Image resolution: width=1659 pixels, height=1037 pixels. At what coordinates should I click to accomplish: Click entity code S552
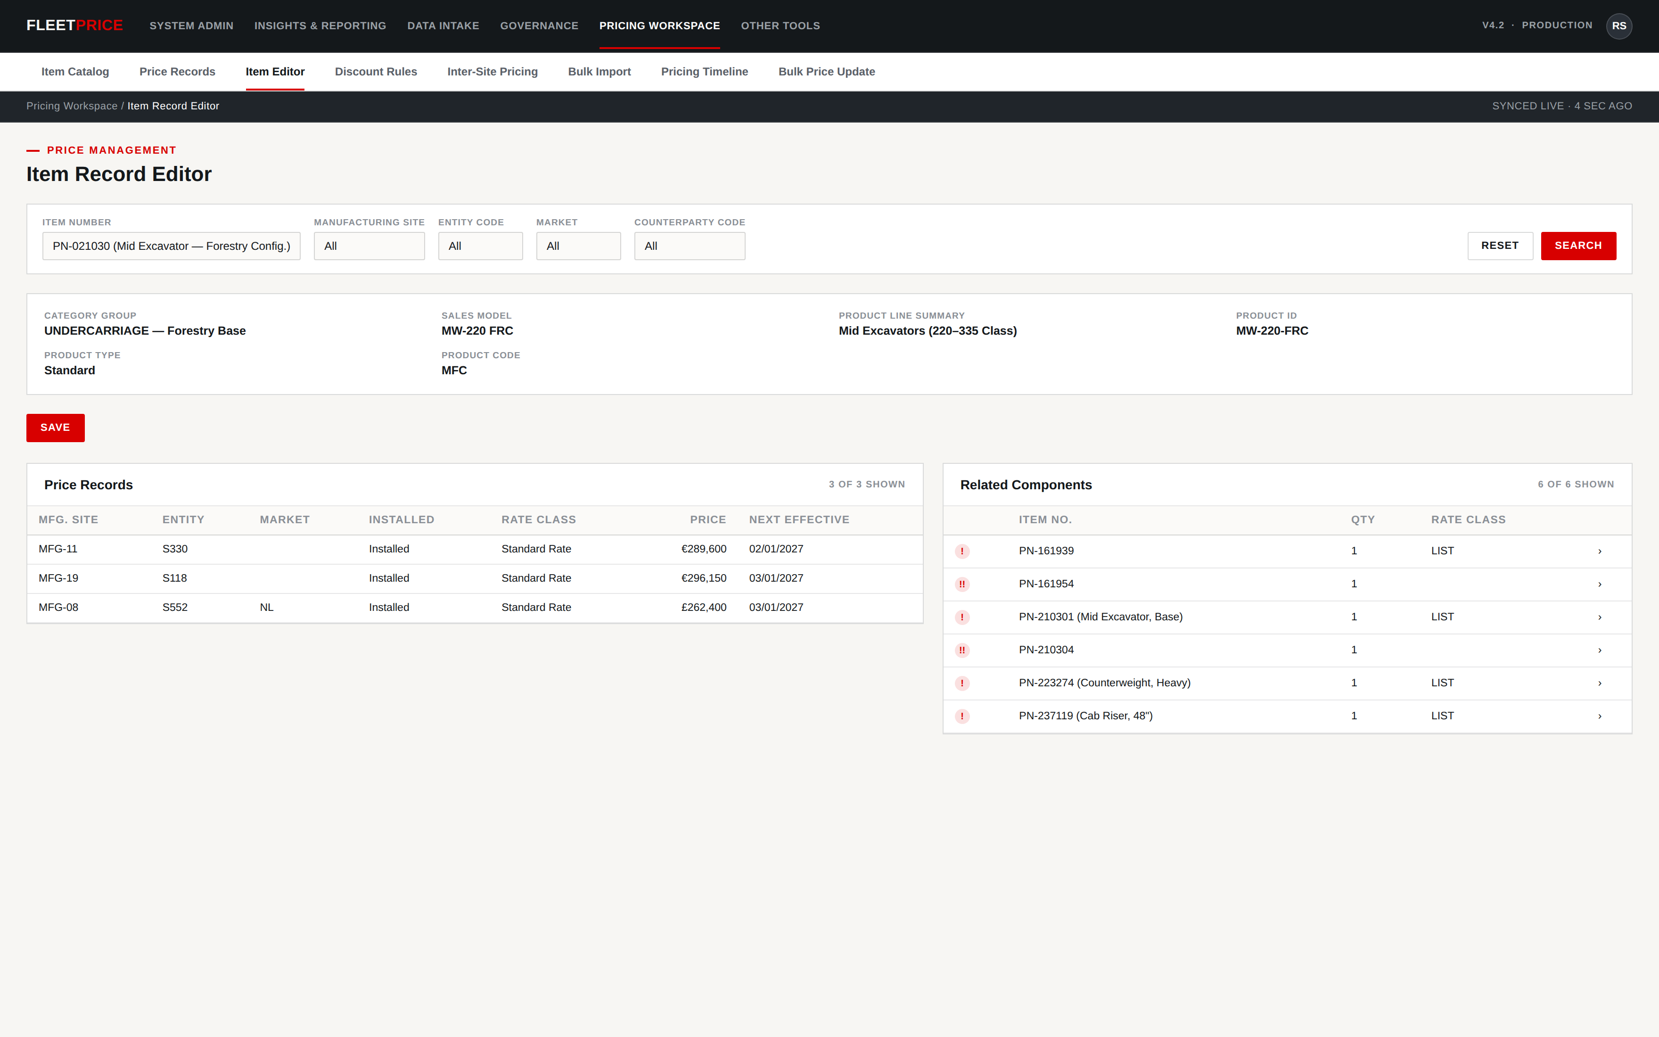click(175, 608)
